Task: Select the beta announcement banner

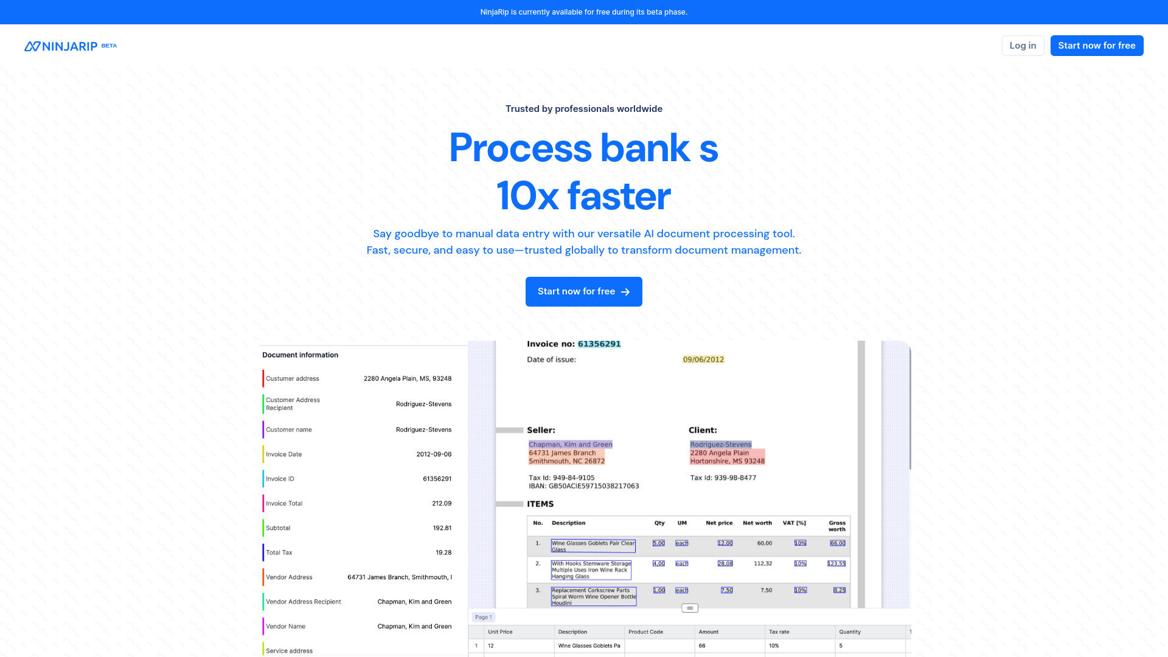Action: click(584, 12)
